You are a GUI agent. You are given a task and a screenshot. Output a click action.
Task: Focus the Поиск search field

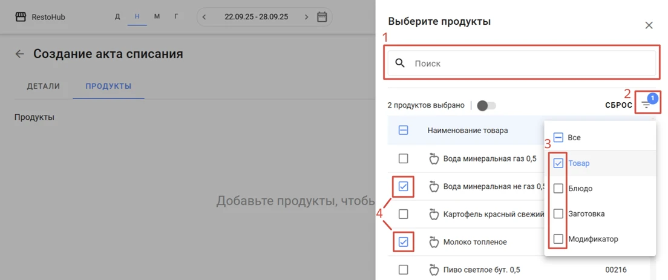click(522, 63)
